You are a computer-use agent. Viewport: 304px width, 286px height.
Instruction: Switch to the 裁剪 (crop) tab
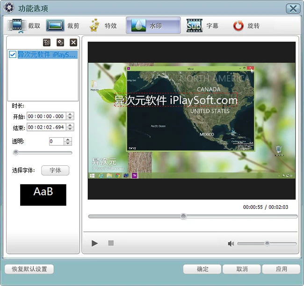tap(63, 25)
